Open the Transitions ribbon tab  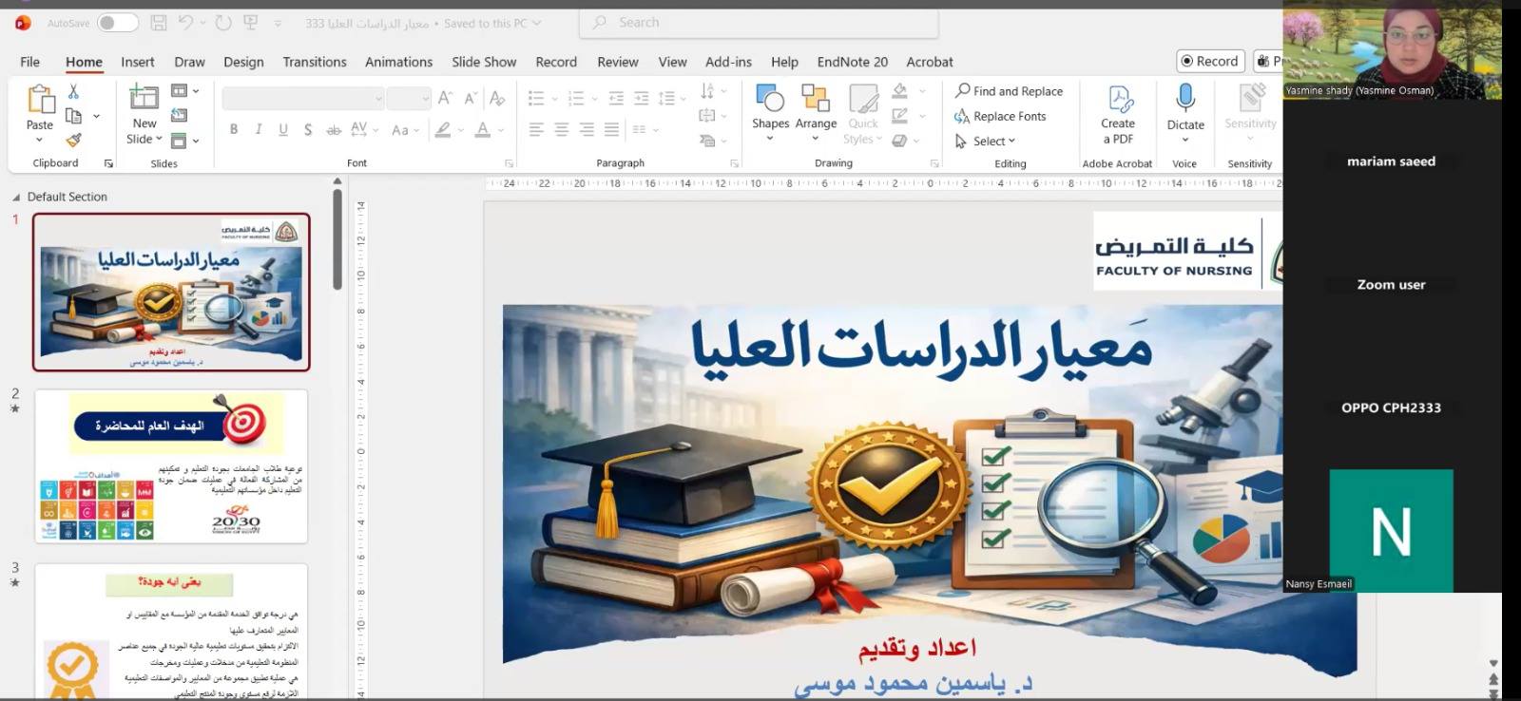[x=314, y=62]
